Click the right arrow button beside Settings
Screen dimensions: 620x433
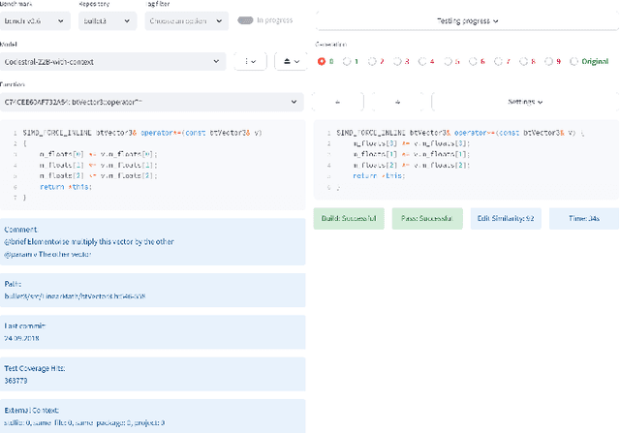[397, 101]
